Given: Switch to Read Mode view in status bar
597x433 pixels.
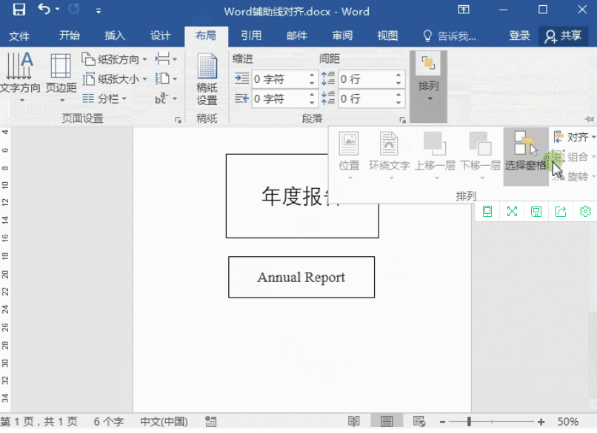Looking at the screenshot, I should 354,421.
